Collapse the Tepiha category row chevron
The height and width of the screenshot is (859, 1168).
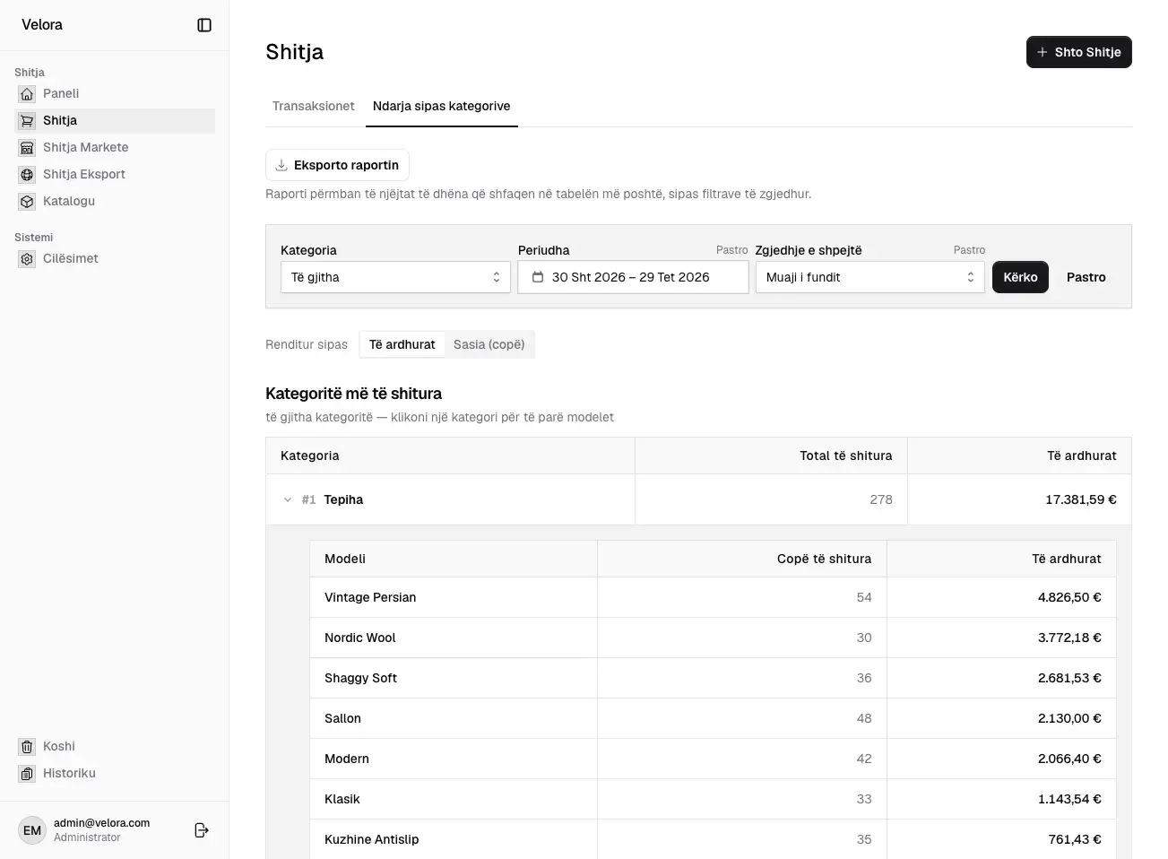click(x=288, y=499)
